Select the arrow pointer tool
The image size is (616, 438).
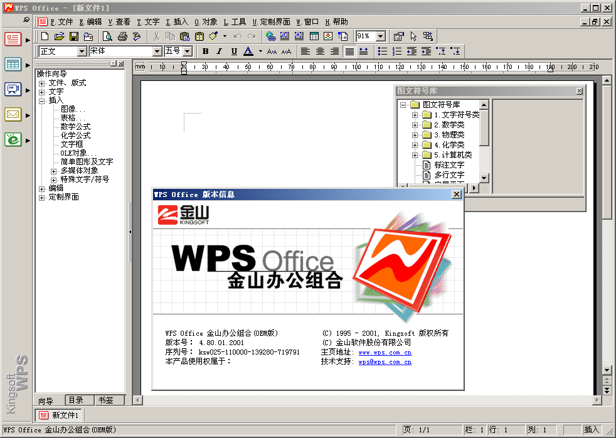pyautogui.click(x=413, y=36)
